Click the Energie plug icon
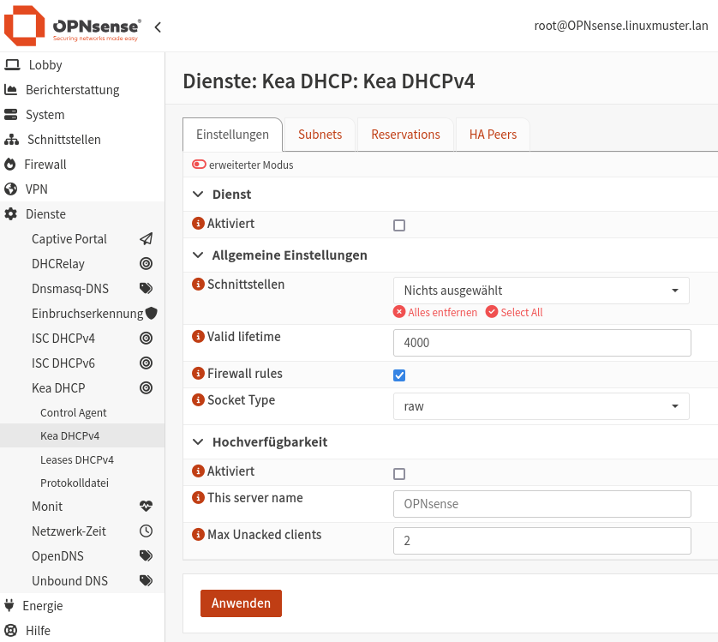 click(9, 605)
